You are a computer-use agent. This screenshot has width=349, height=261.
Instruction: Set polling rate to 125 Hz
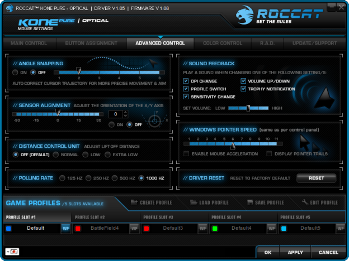tap(62, 178)
